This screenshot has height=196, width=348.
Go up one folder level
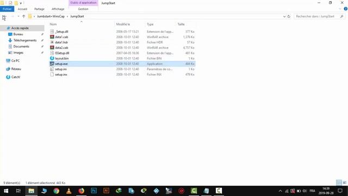(x=24, y=16)
